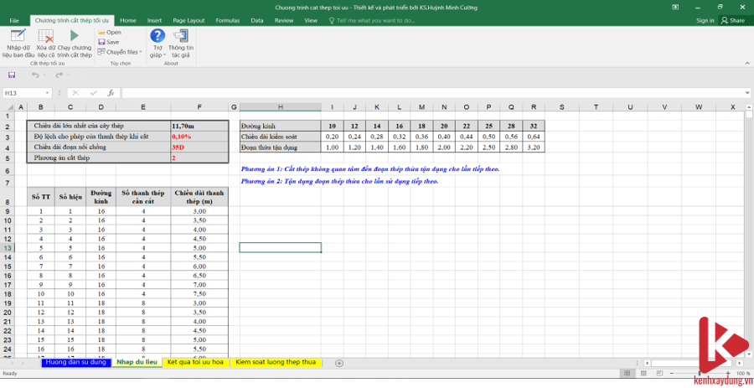Open the Trợ giúp help dropdown
Image resolution: width=754 pixels, height=388 pixels.
157,42
